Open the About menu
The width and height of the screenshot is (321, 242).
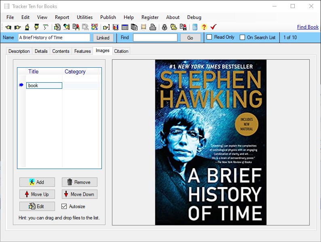(x=173, y=17)
